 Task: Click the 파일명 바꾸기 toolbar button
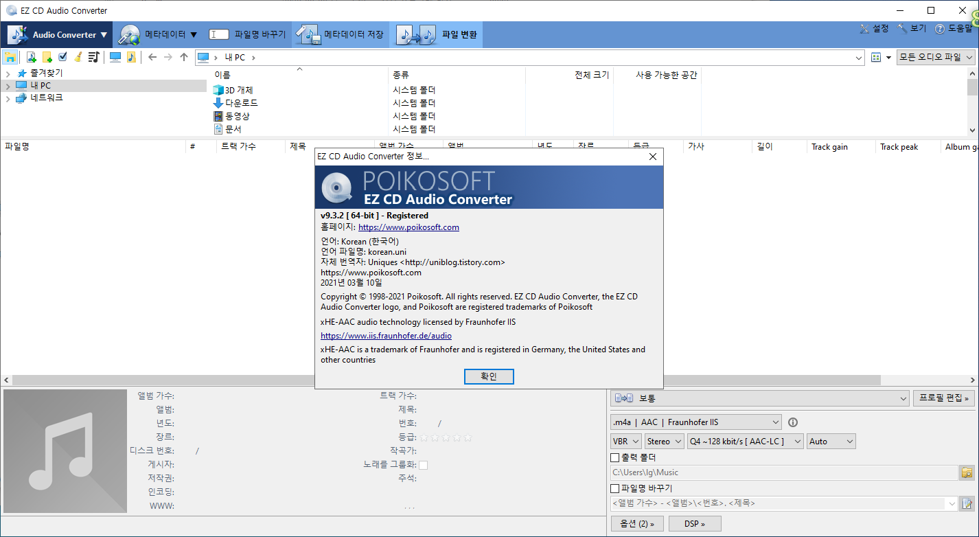(248, 34)
